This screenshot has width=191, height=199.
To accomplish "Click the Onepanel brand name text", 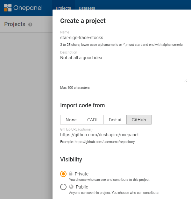I will click(28, 8).
